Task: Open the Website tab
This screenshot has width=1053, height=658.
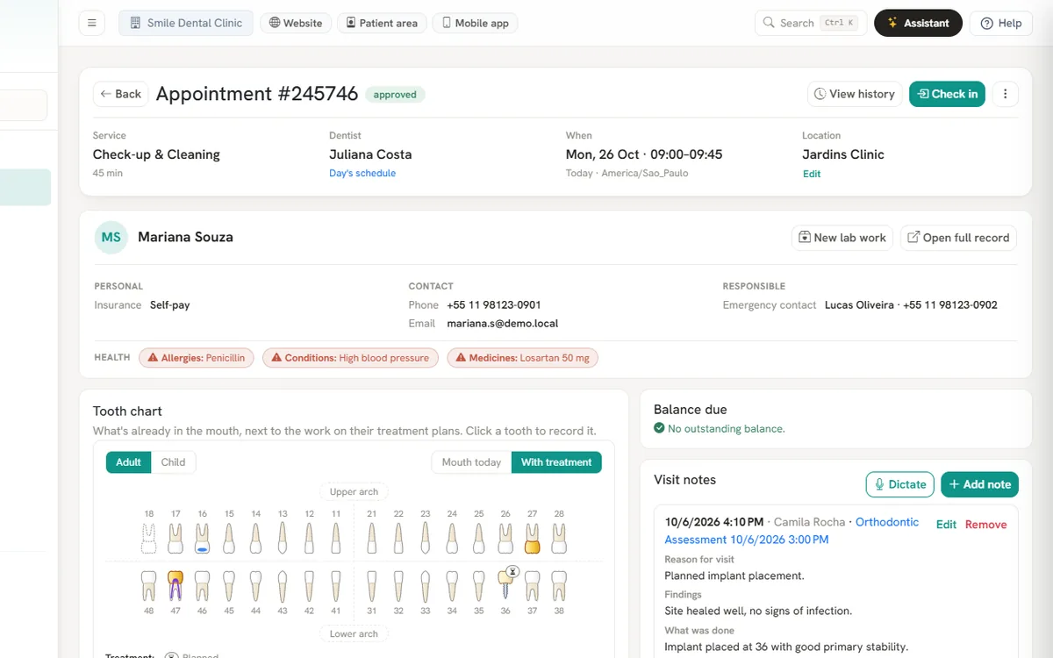Action: [296, 23]
